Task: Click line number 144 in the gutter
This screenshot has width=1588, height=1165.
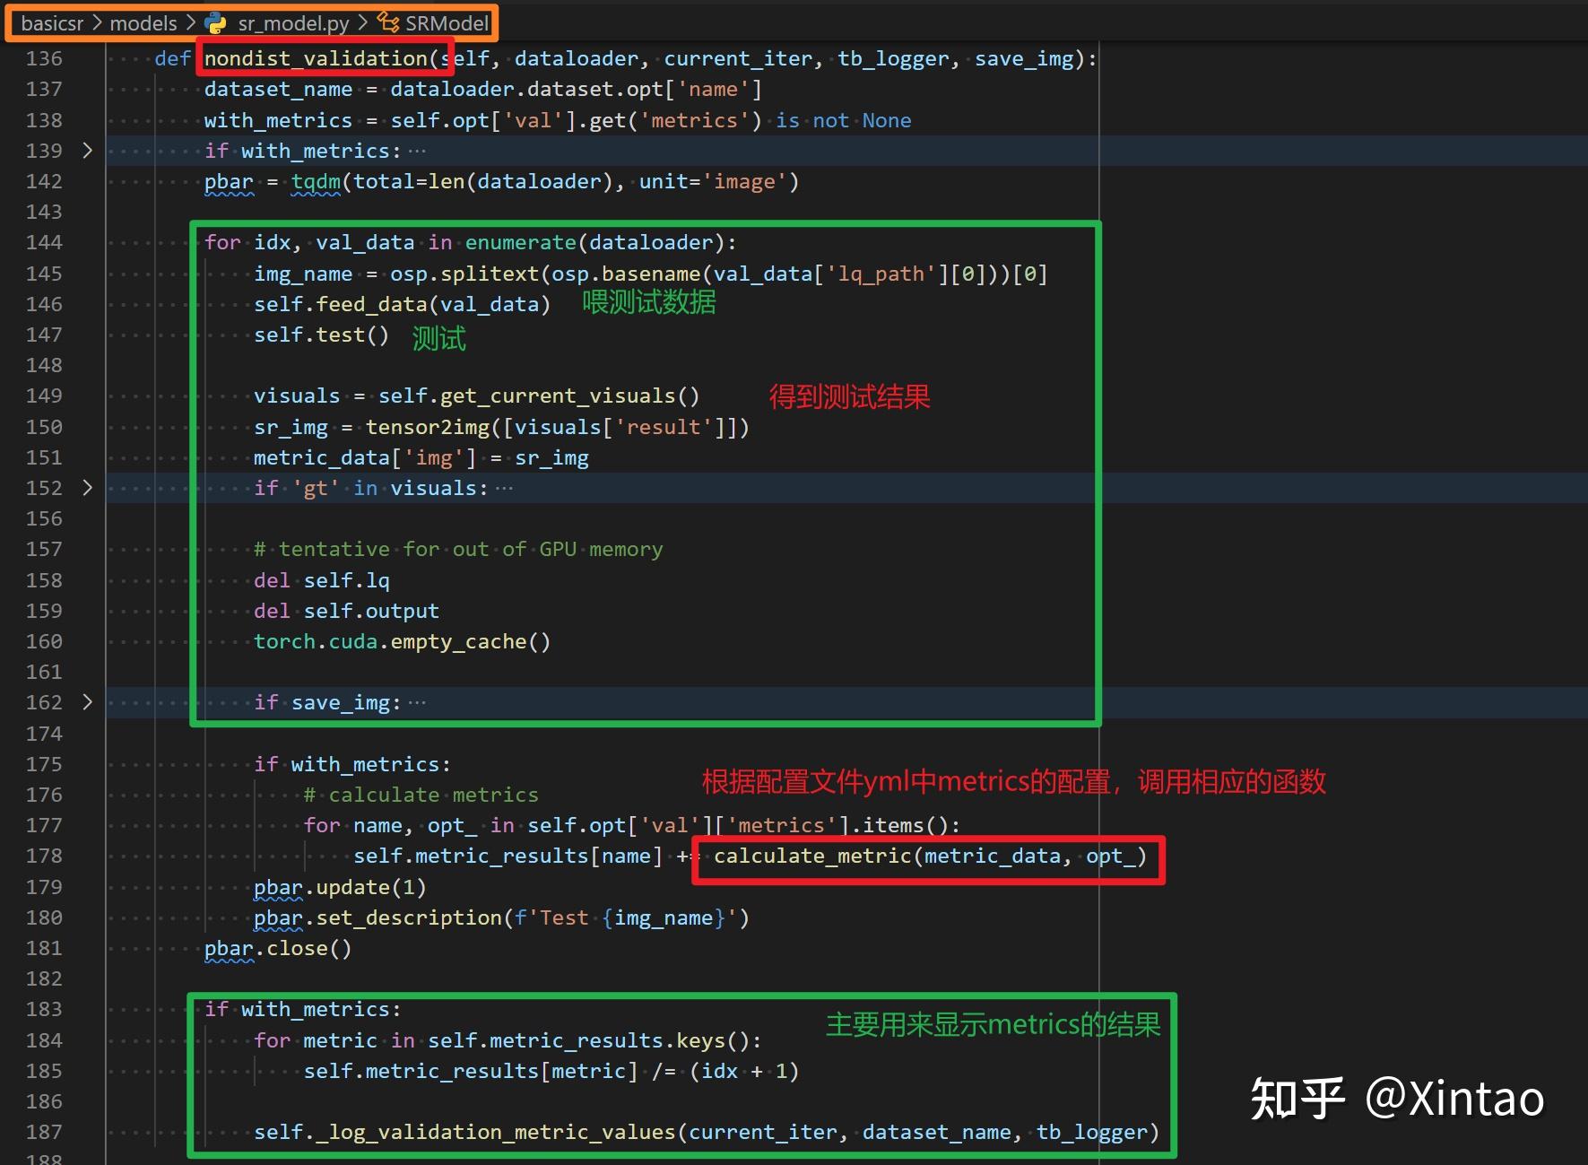Action: [x=44, y=242]
